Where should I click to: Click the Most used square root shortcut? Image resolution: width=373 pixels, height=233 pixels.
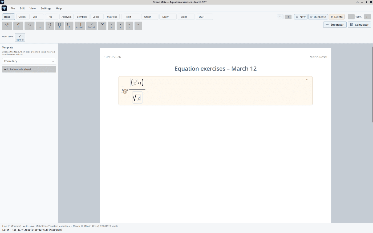(20, 38)
